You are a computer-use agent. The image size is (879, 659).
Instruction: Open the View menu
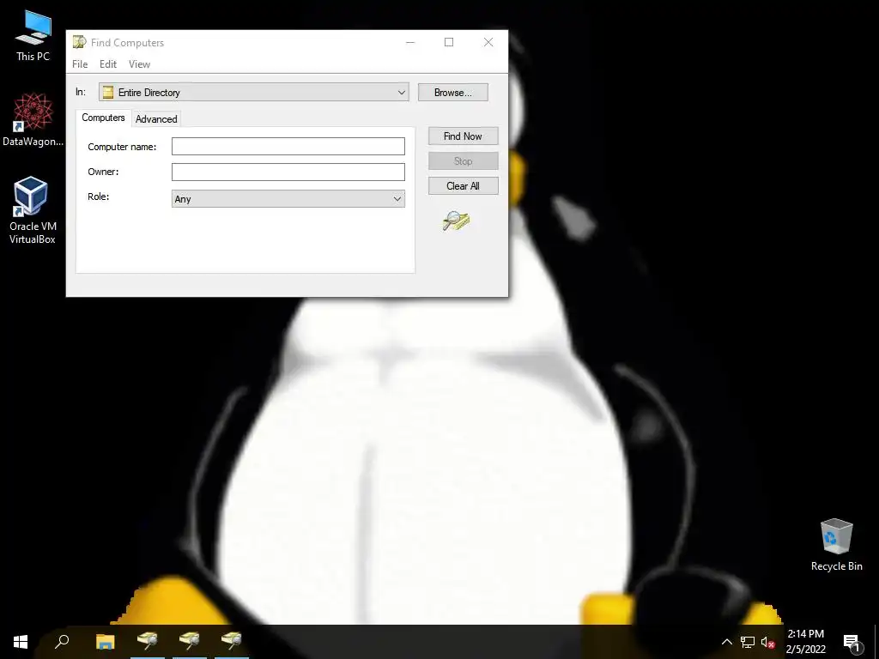140,64
